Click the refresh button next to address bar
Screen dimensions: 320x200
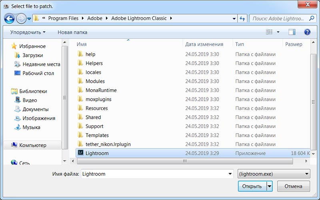[242, 18]
